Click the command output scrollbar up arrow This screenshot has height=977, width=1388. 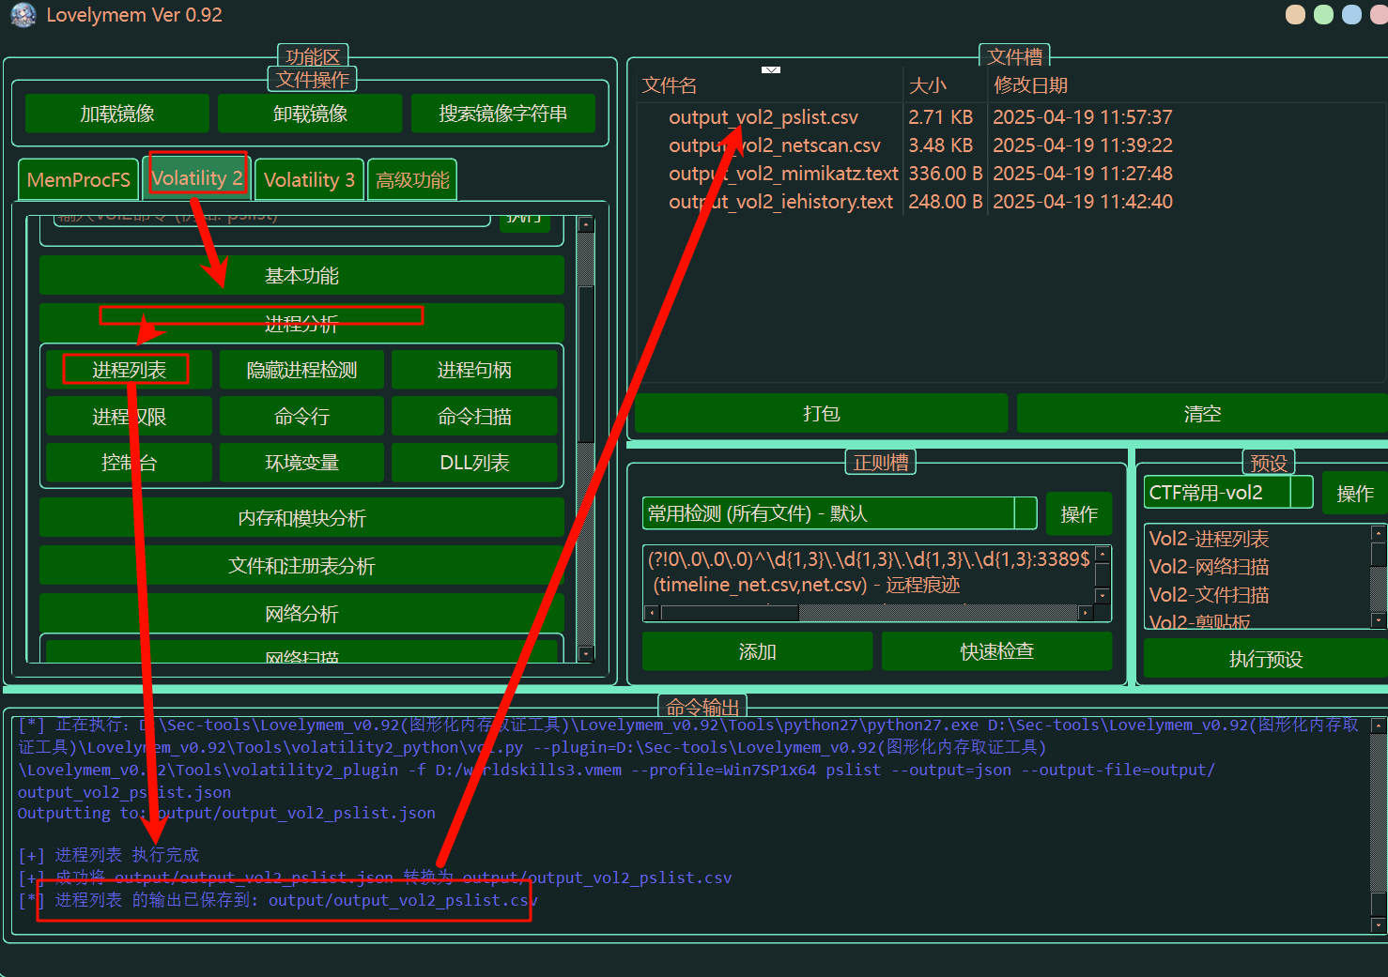(1379, 725)
